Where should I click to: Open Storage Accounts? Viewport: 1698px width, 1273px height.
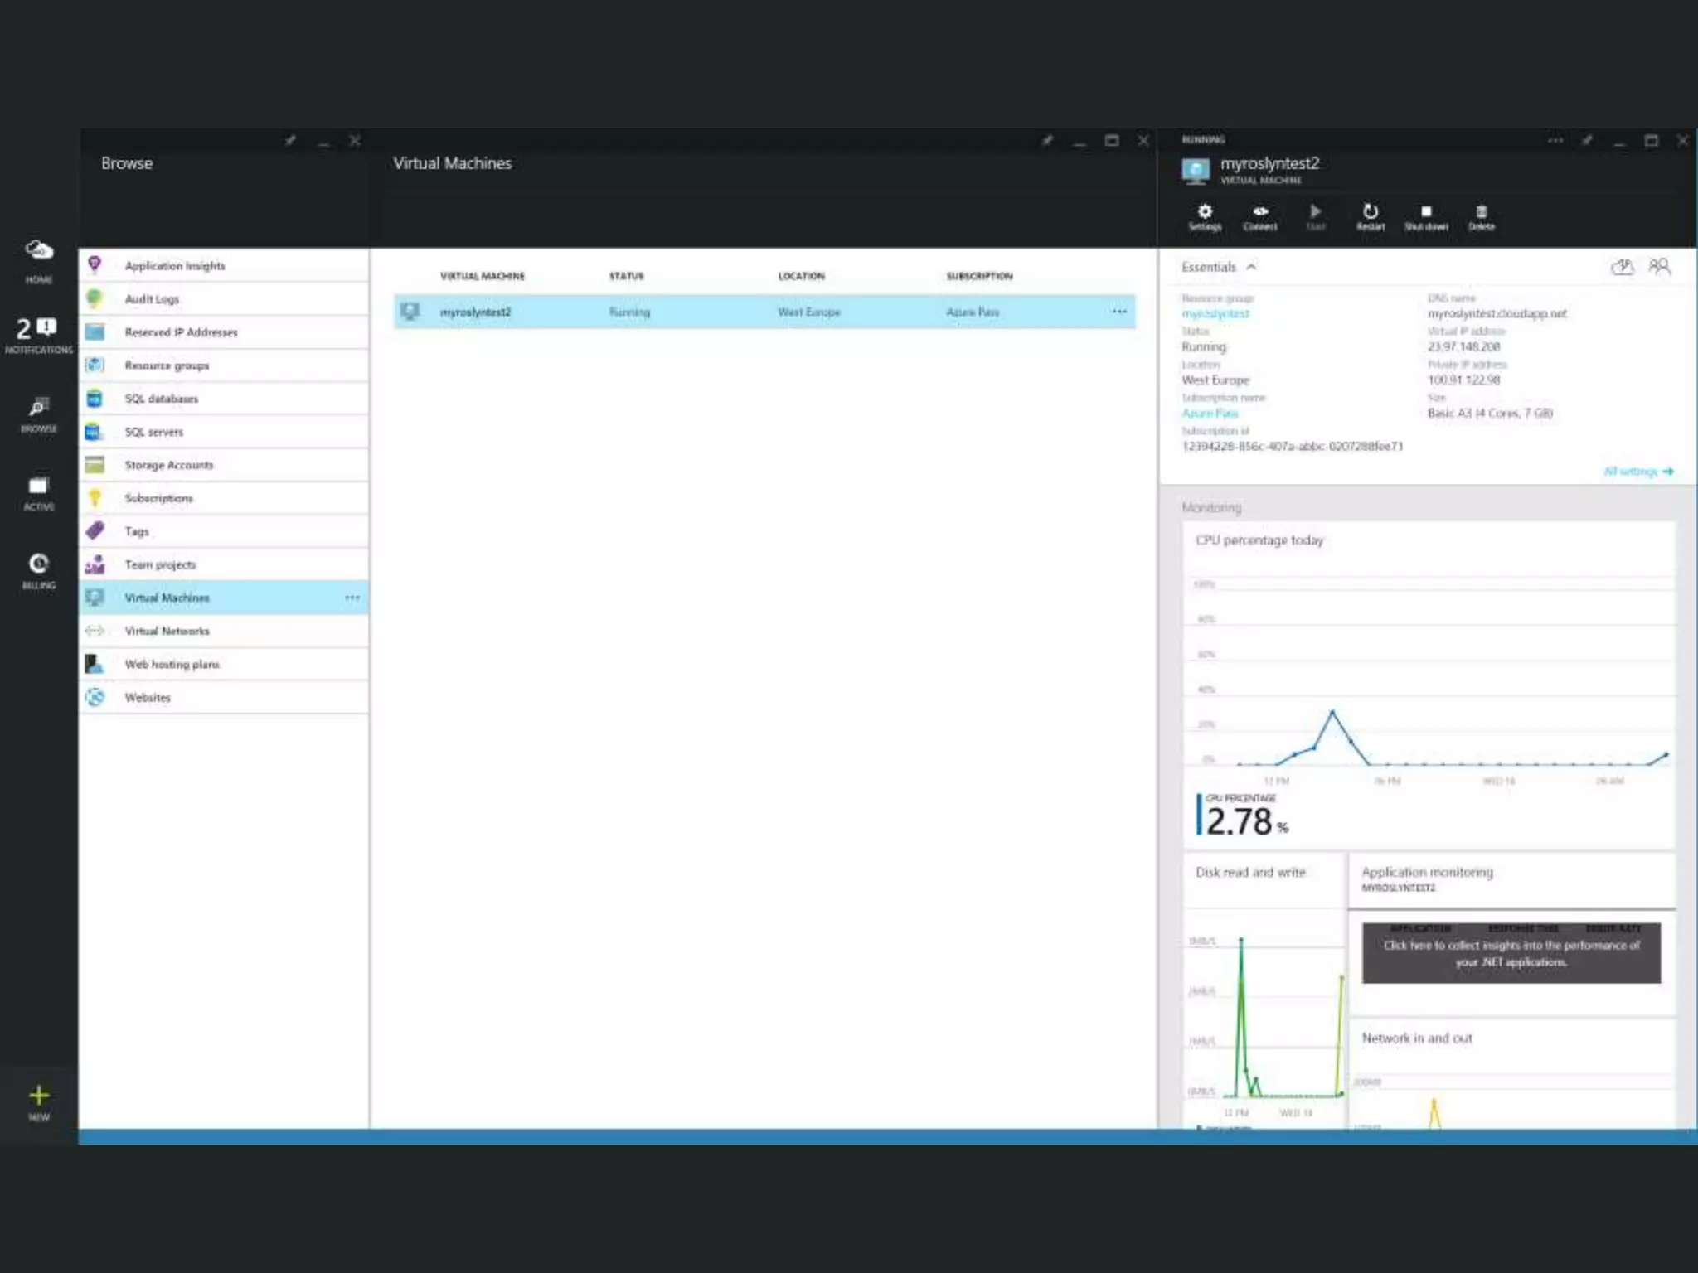pyautogui.click(x=224, y=465)
